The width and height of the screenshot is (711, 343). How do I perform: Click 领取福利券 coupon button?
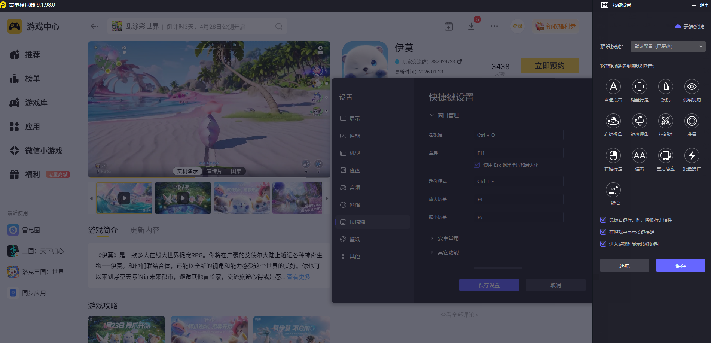tap(556, 26)
